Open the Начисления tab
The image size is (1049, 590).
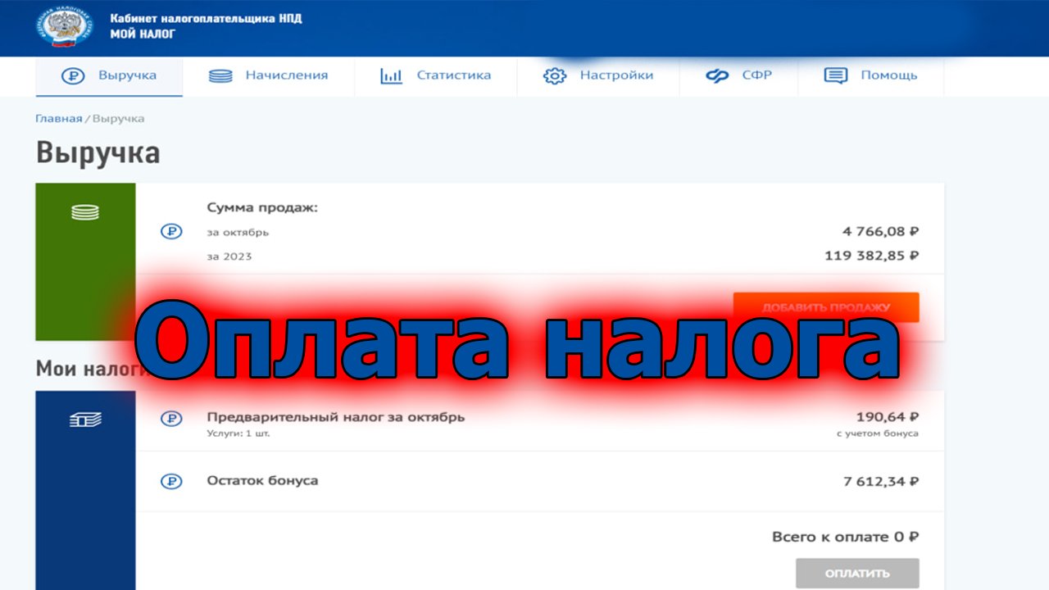[268, 76]
